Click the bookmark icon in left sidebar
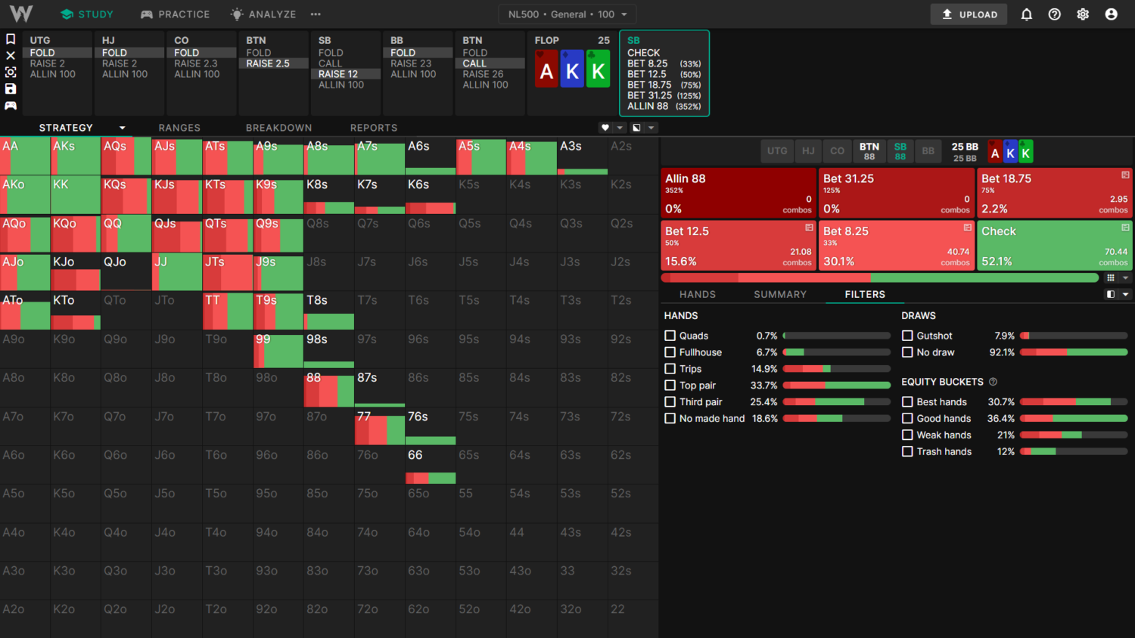The width and height of the screenshot is (1135, 638). [11, 39]
